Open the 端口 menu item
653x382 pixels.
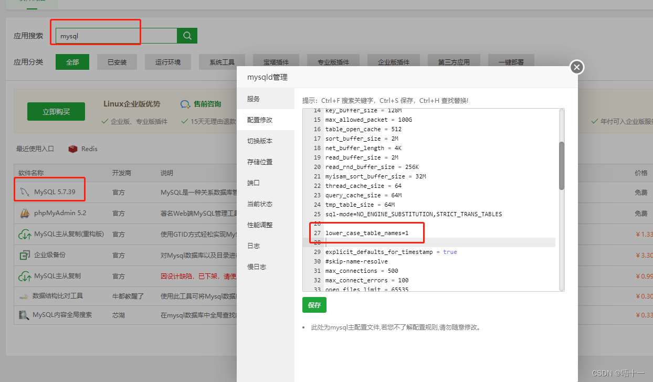click(266, 183)
